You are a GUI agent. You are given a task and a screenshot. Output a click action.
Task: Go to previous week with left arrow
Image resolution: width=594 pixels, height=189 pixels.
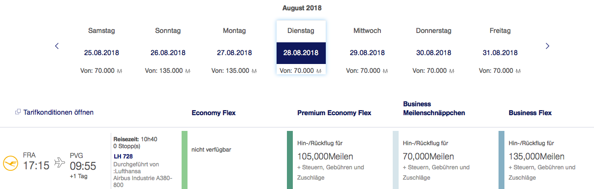point(57,46)
